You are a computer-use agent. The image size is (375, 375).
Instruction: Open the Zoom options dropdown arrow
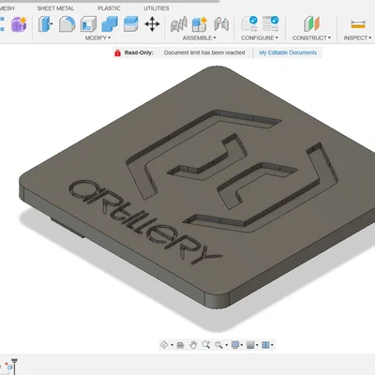[226, 345]
